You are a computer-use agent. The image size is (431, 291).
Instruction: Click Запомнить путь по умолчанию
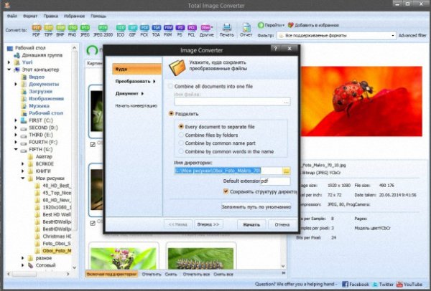pos(256,207)
